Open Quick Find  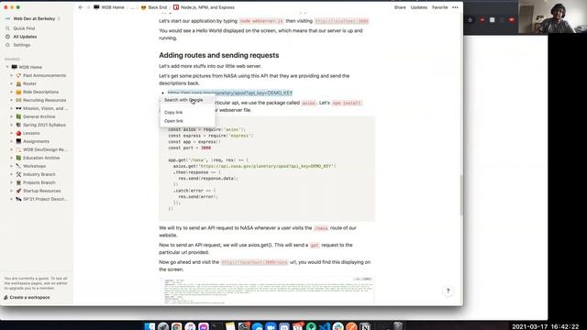[x=24, y=28]
